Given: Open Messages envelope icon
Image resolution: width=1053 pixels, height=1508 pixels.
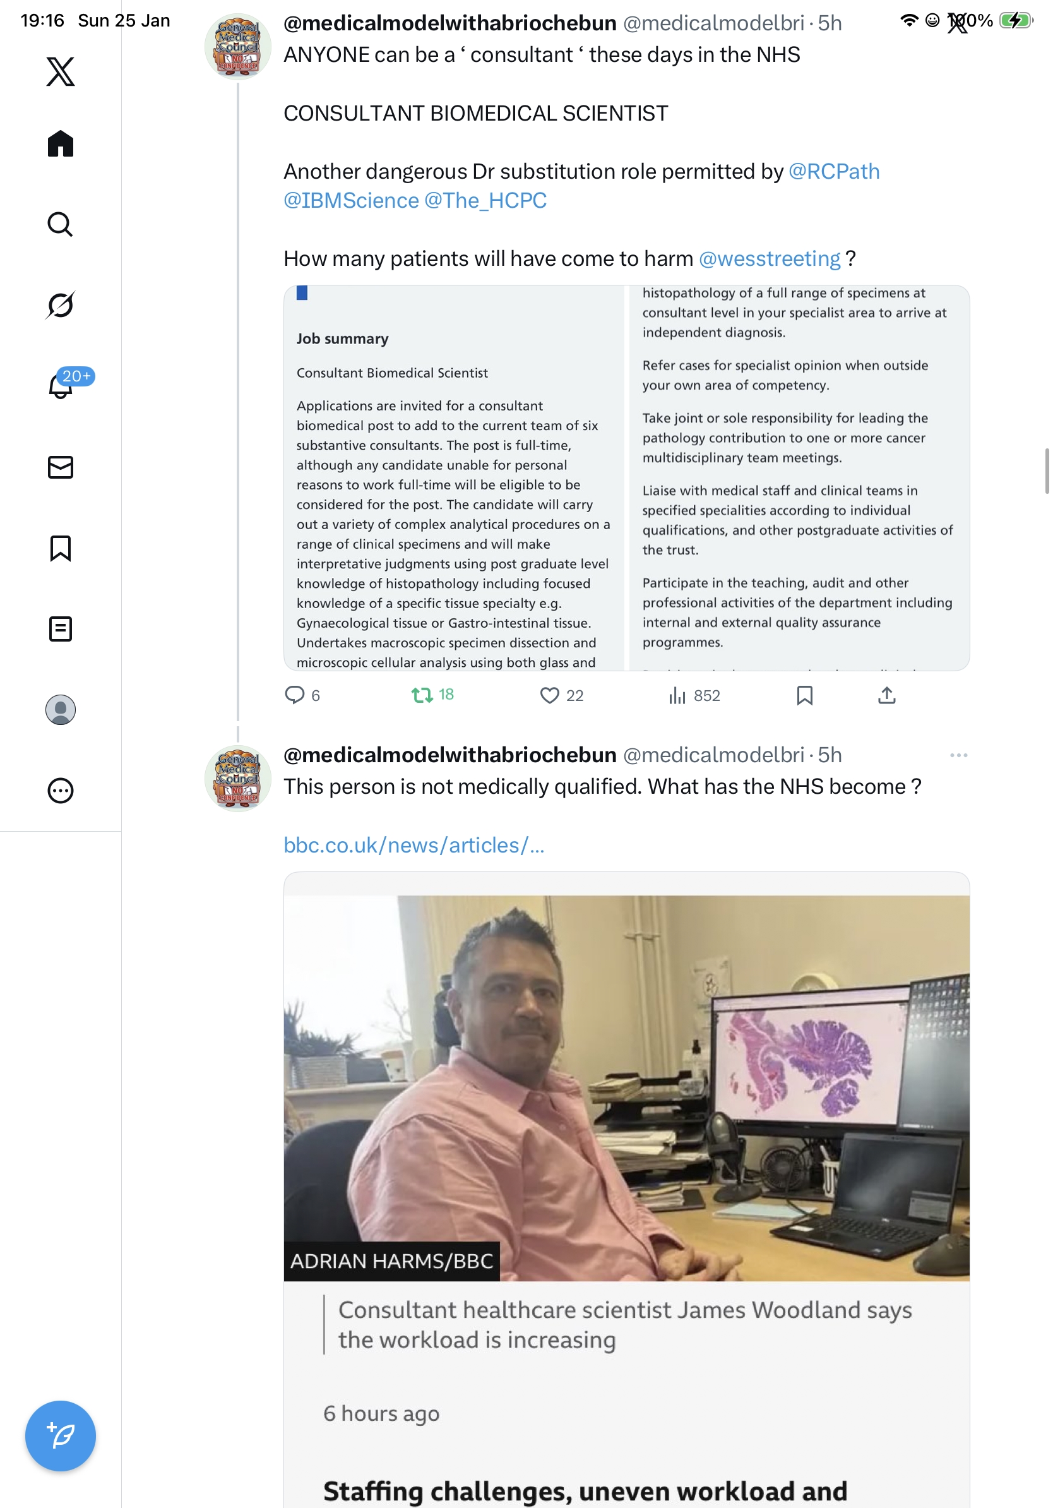Looking at the screenshot, I should tap(61, 467).
